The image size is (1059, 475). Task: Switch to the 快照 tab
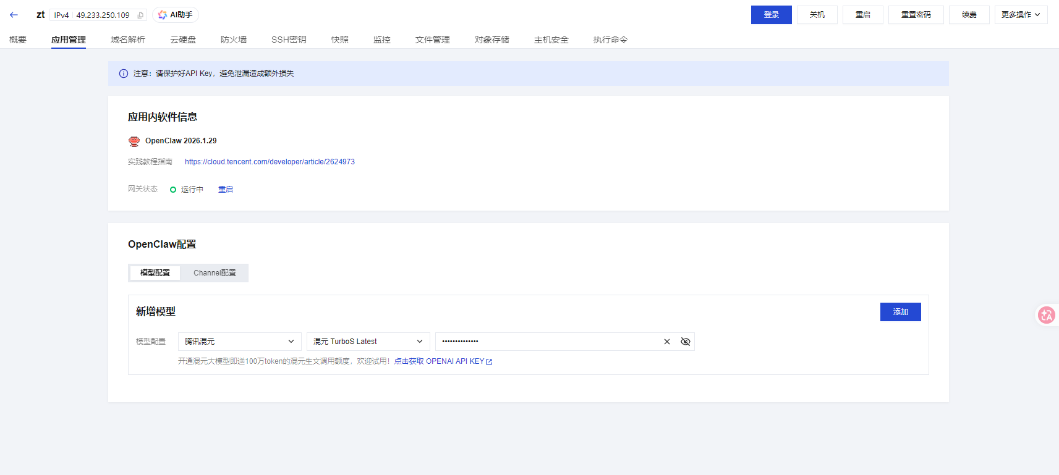340,40
